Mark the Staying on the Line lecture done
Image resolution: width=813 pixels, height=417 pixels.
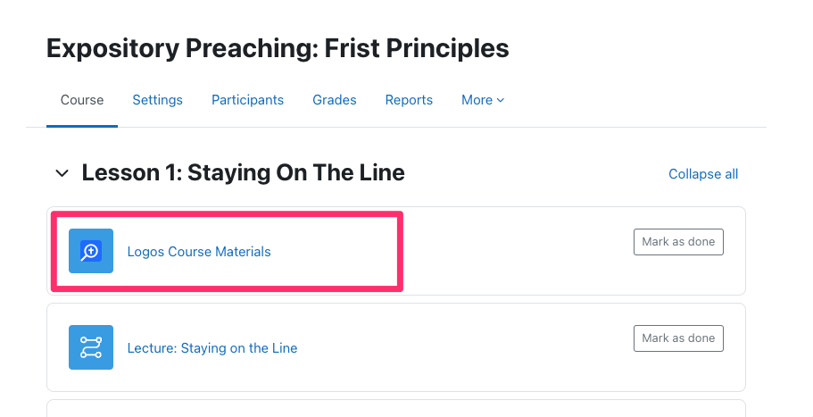tap(678, 338)
